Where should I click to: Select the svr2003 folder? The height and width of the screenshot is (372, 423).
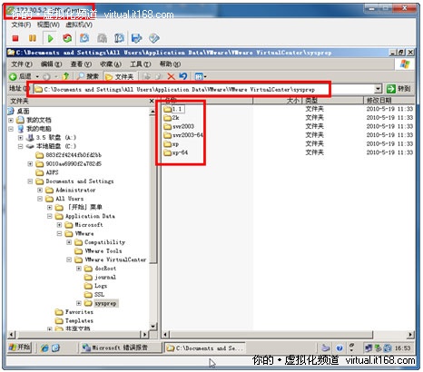179,126
